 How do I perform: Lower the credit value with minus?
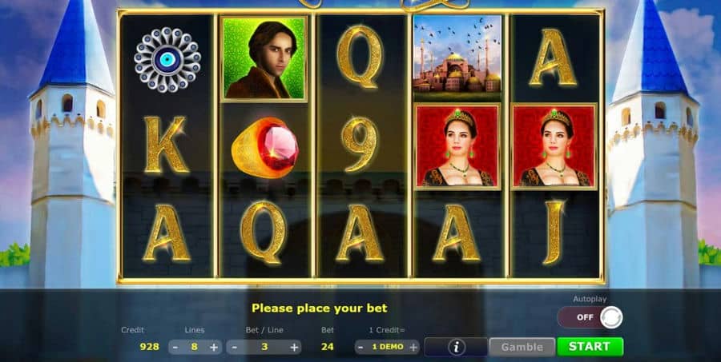click(x=361, y=347)
